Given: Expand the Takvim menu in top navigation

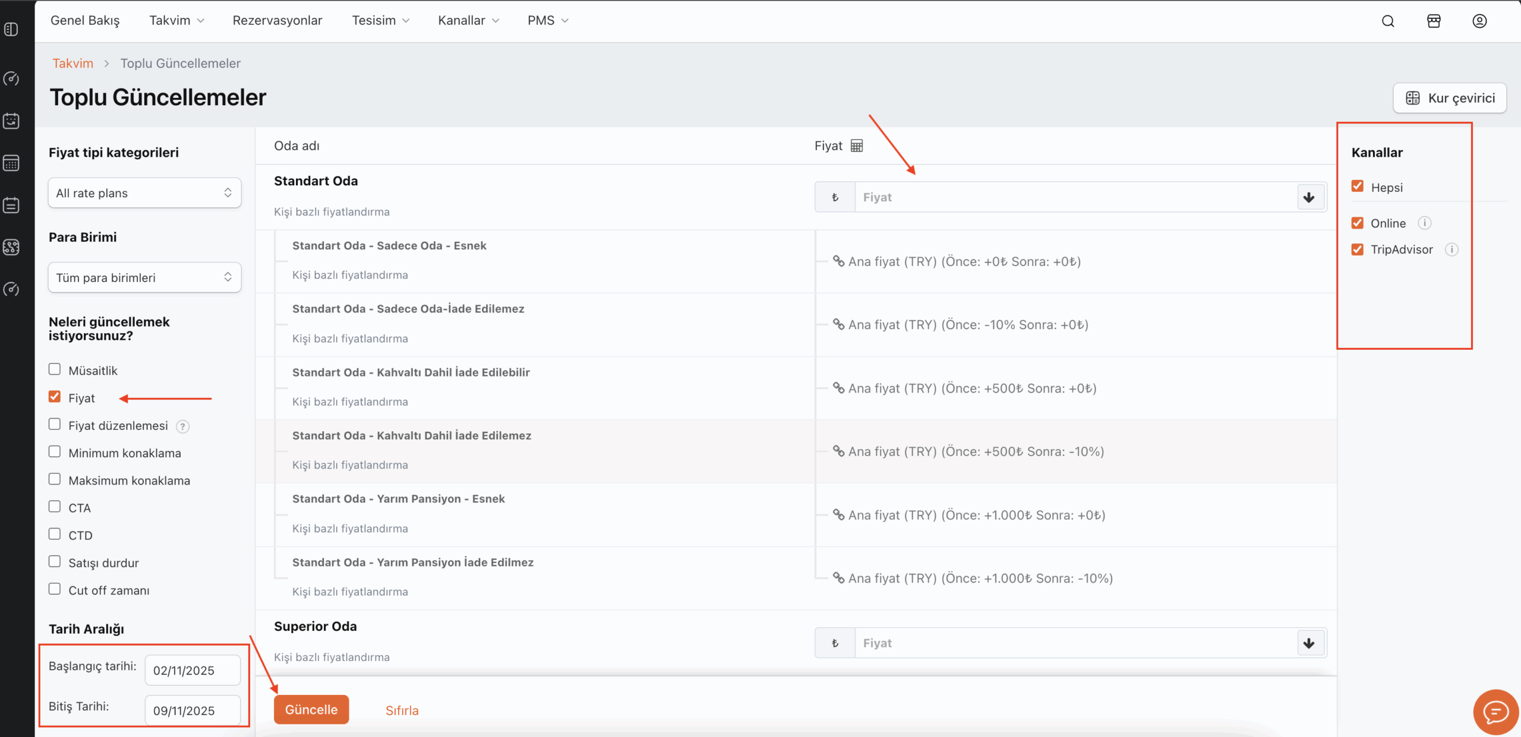Looking at the screenshot, I should tap(176, 20).
